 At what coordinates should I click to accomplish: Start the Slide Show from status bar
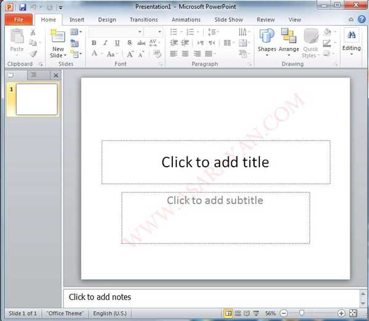(256, 314)
